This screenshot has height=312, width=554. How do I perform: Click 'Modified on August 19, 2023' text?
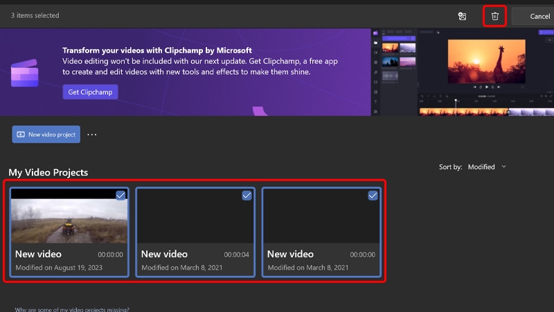(59, 268)
